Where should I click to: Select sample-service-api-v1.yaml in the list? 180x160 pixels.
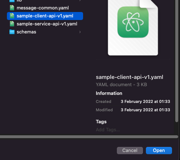click(x=45, y=24)
